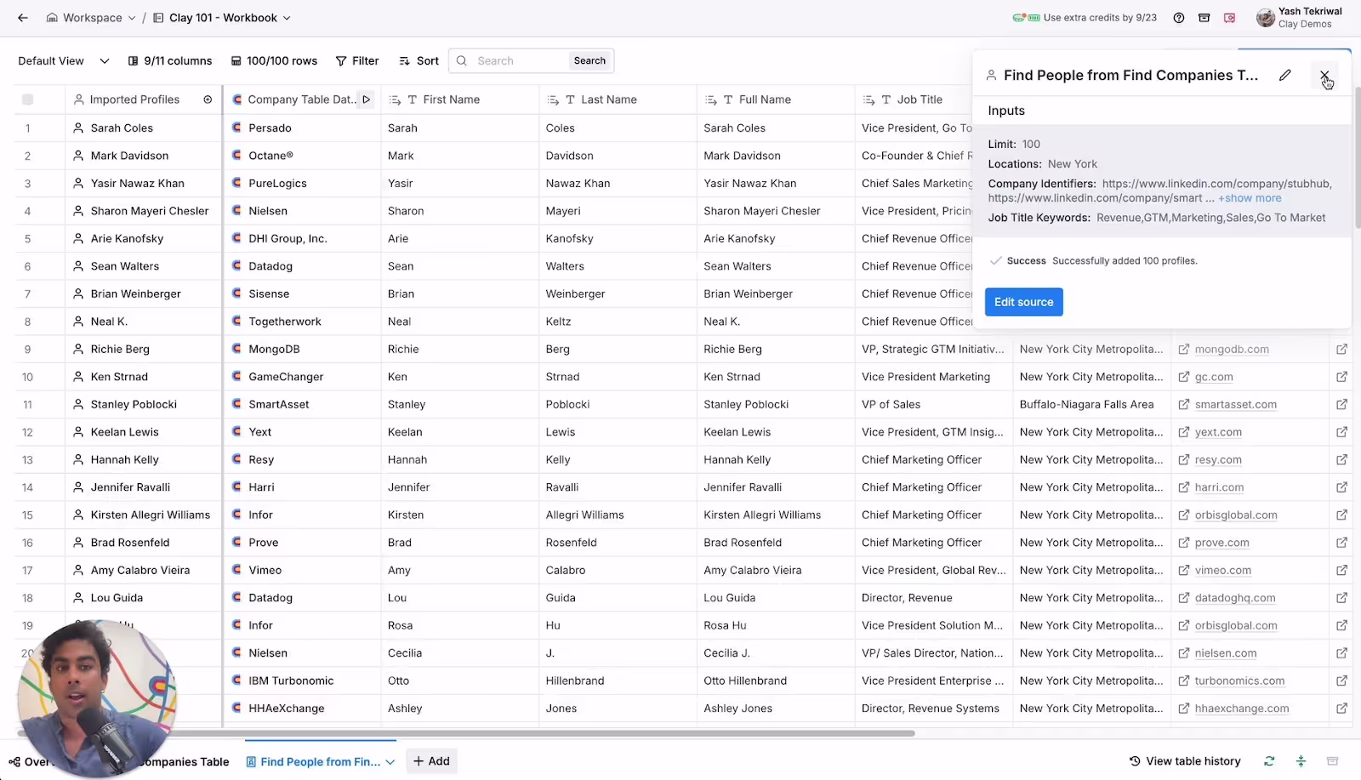Click the First Name column header
Screen dimensions: 1361x780
[x=459, y=100]
